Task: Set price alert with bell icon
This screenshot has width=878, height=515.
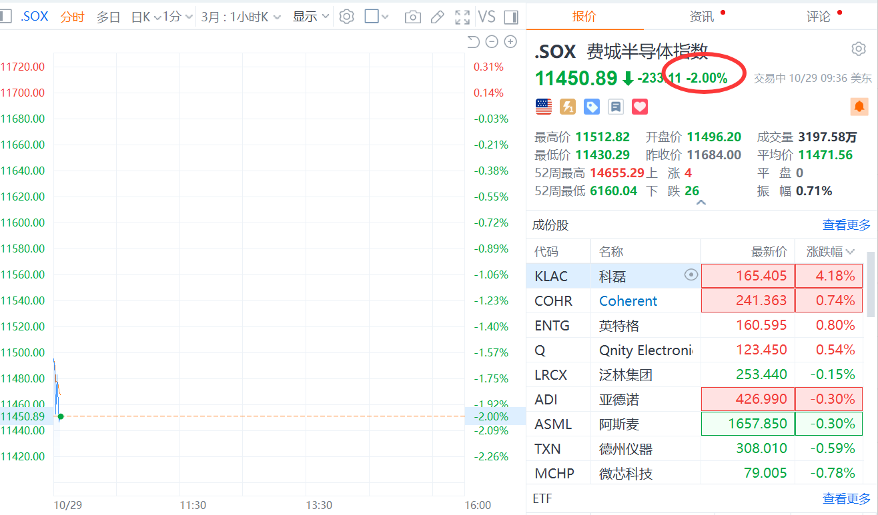Action: coord(859,107)
